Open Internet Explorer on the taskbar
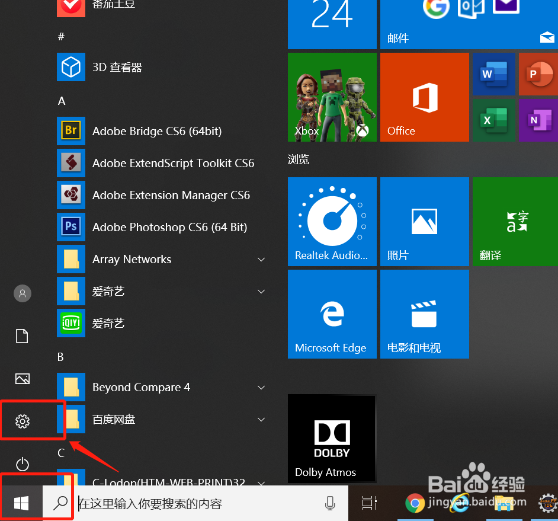The height and width of the screenshot is (521, 558). (x=460, y=503)
